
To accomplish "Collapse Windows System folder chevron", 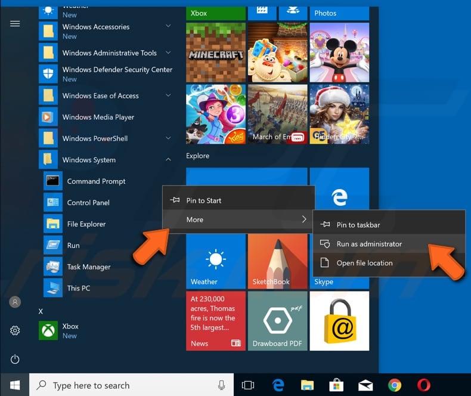I will [x=169, y=160].
